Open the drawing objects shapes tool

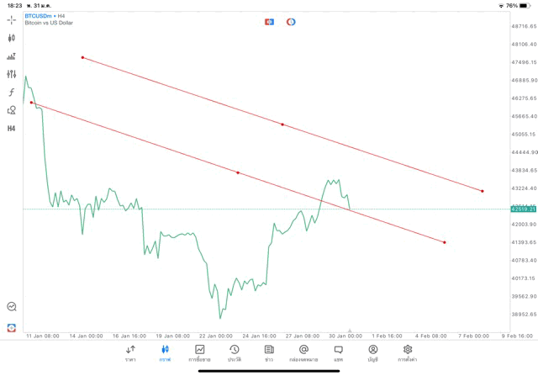coord(12,110)
